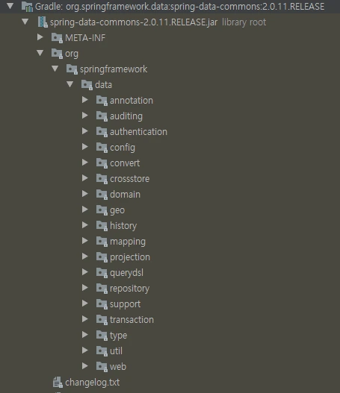This screenshot has width=340, height=393.
Task: Collapse the Gradle spring-data-commons library node
Action: coord(10,6)
